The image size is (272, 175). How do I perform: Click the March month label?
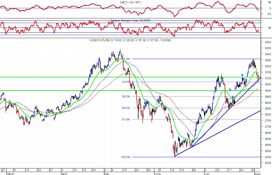point(11,174)
